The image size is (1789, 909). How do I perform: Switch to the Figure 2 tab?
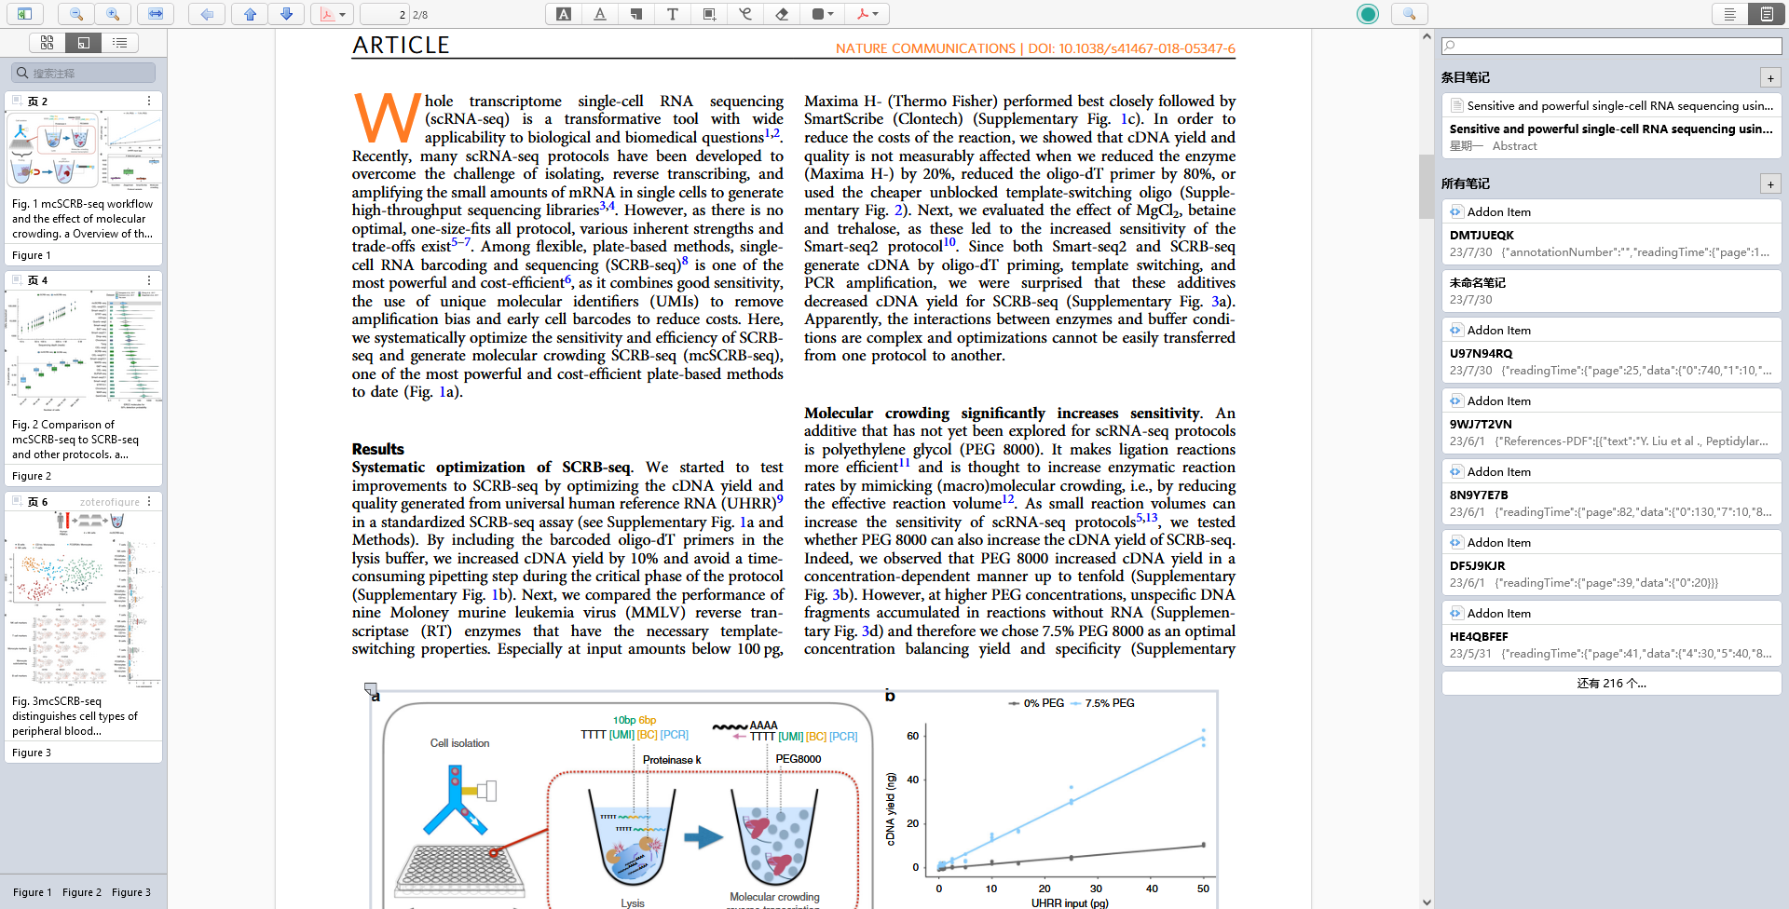coord(82,892)
